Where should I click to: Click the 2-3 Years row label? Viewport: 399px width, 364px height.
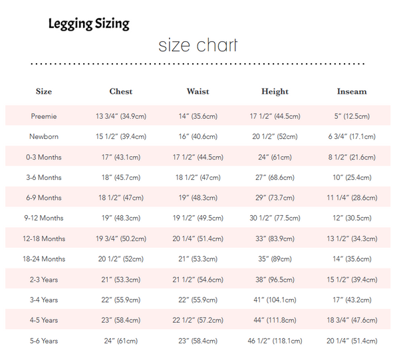pyautogui.click(x=44, y=280)
